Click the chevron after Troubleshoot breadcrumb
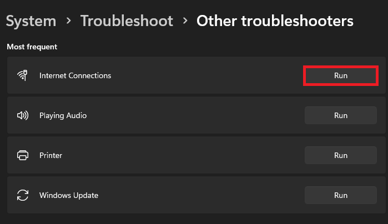Image resolution: width=388 pixels, height=224 pixels. [185, 21]
